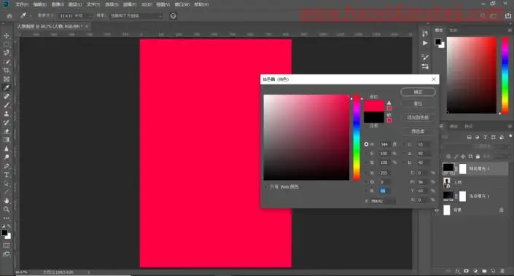The width and height of the screenshot is (514, 276).
Task: Select the H hue radio button
Action: [x=366, y=144]
